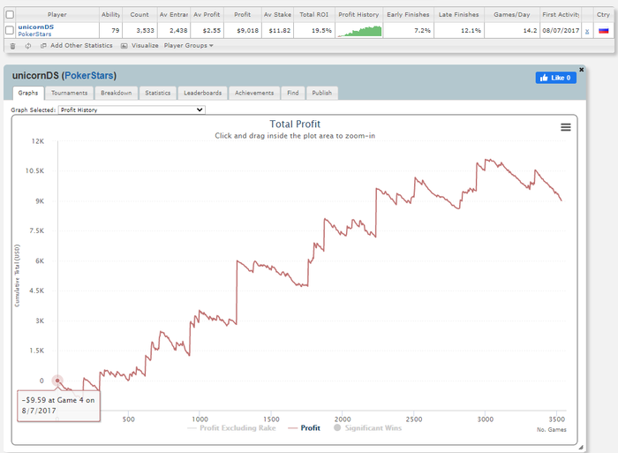Viewport: 618px width, 453px height.
Task: Go to the Leaderboards tab
Action: pos(202,93)
